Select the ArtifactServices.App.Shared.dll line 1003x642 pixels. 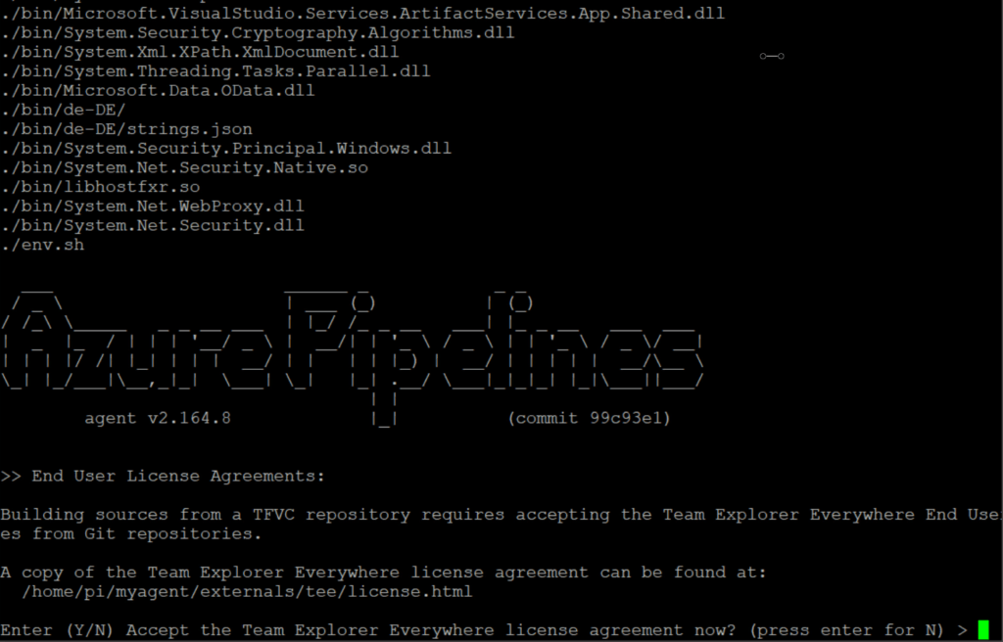362,14
